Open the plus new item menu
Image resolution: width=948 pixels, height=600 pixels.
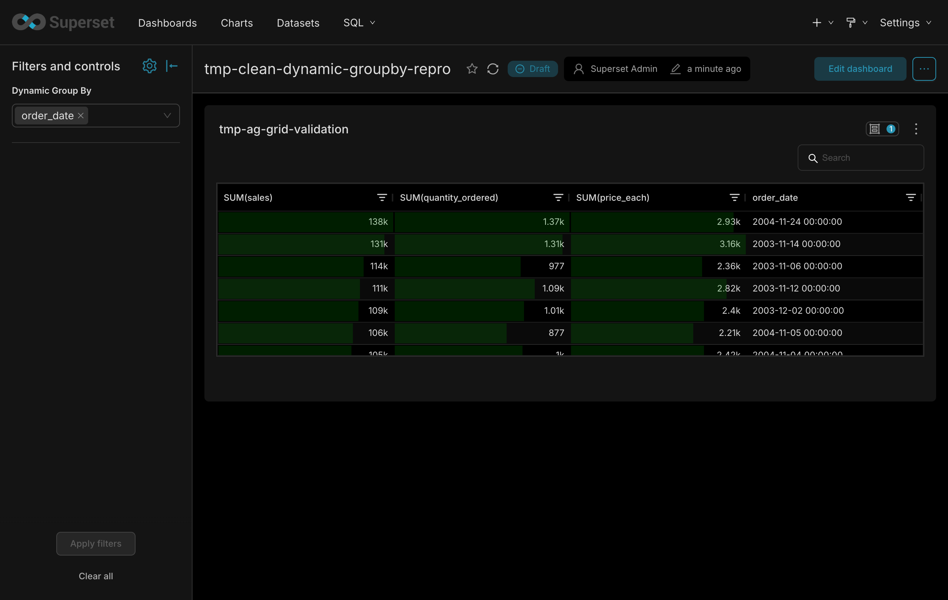click(x=822, y=23)
